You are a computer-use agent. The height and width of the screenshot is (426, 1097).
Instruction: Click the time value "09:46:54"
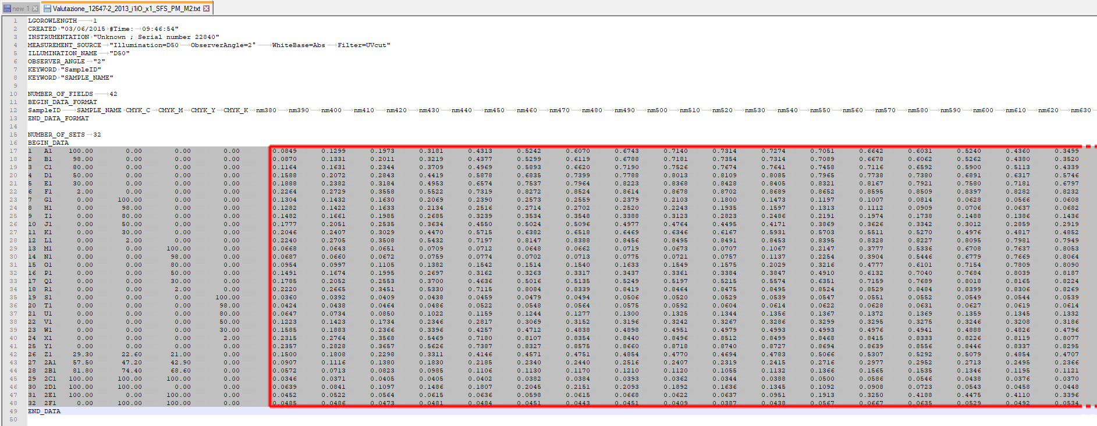tap(158, 29)
